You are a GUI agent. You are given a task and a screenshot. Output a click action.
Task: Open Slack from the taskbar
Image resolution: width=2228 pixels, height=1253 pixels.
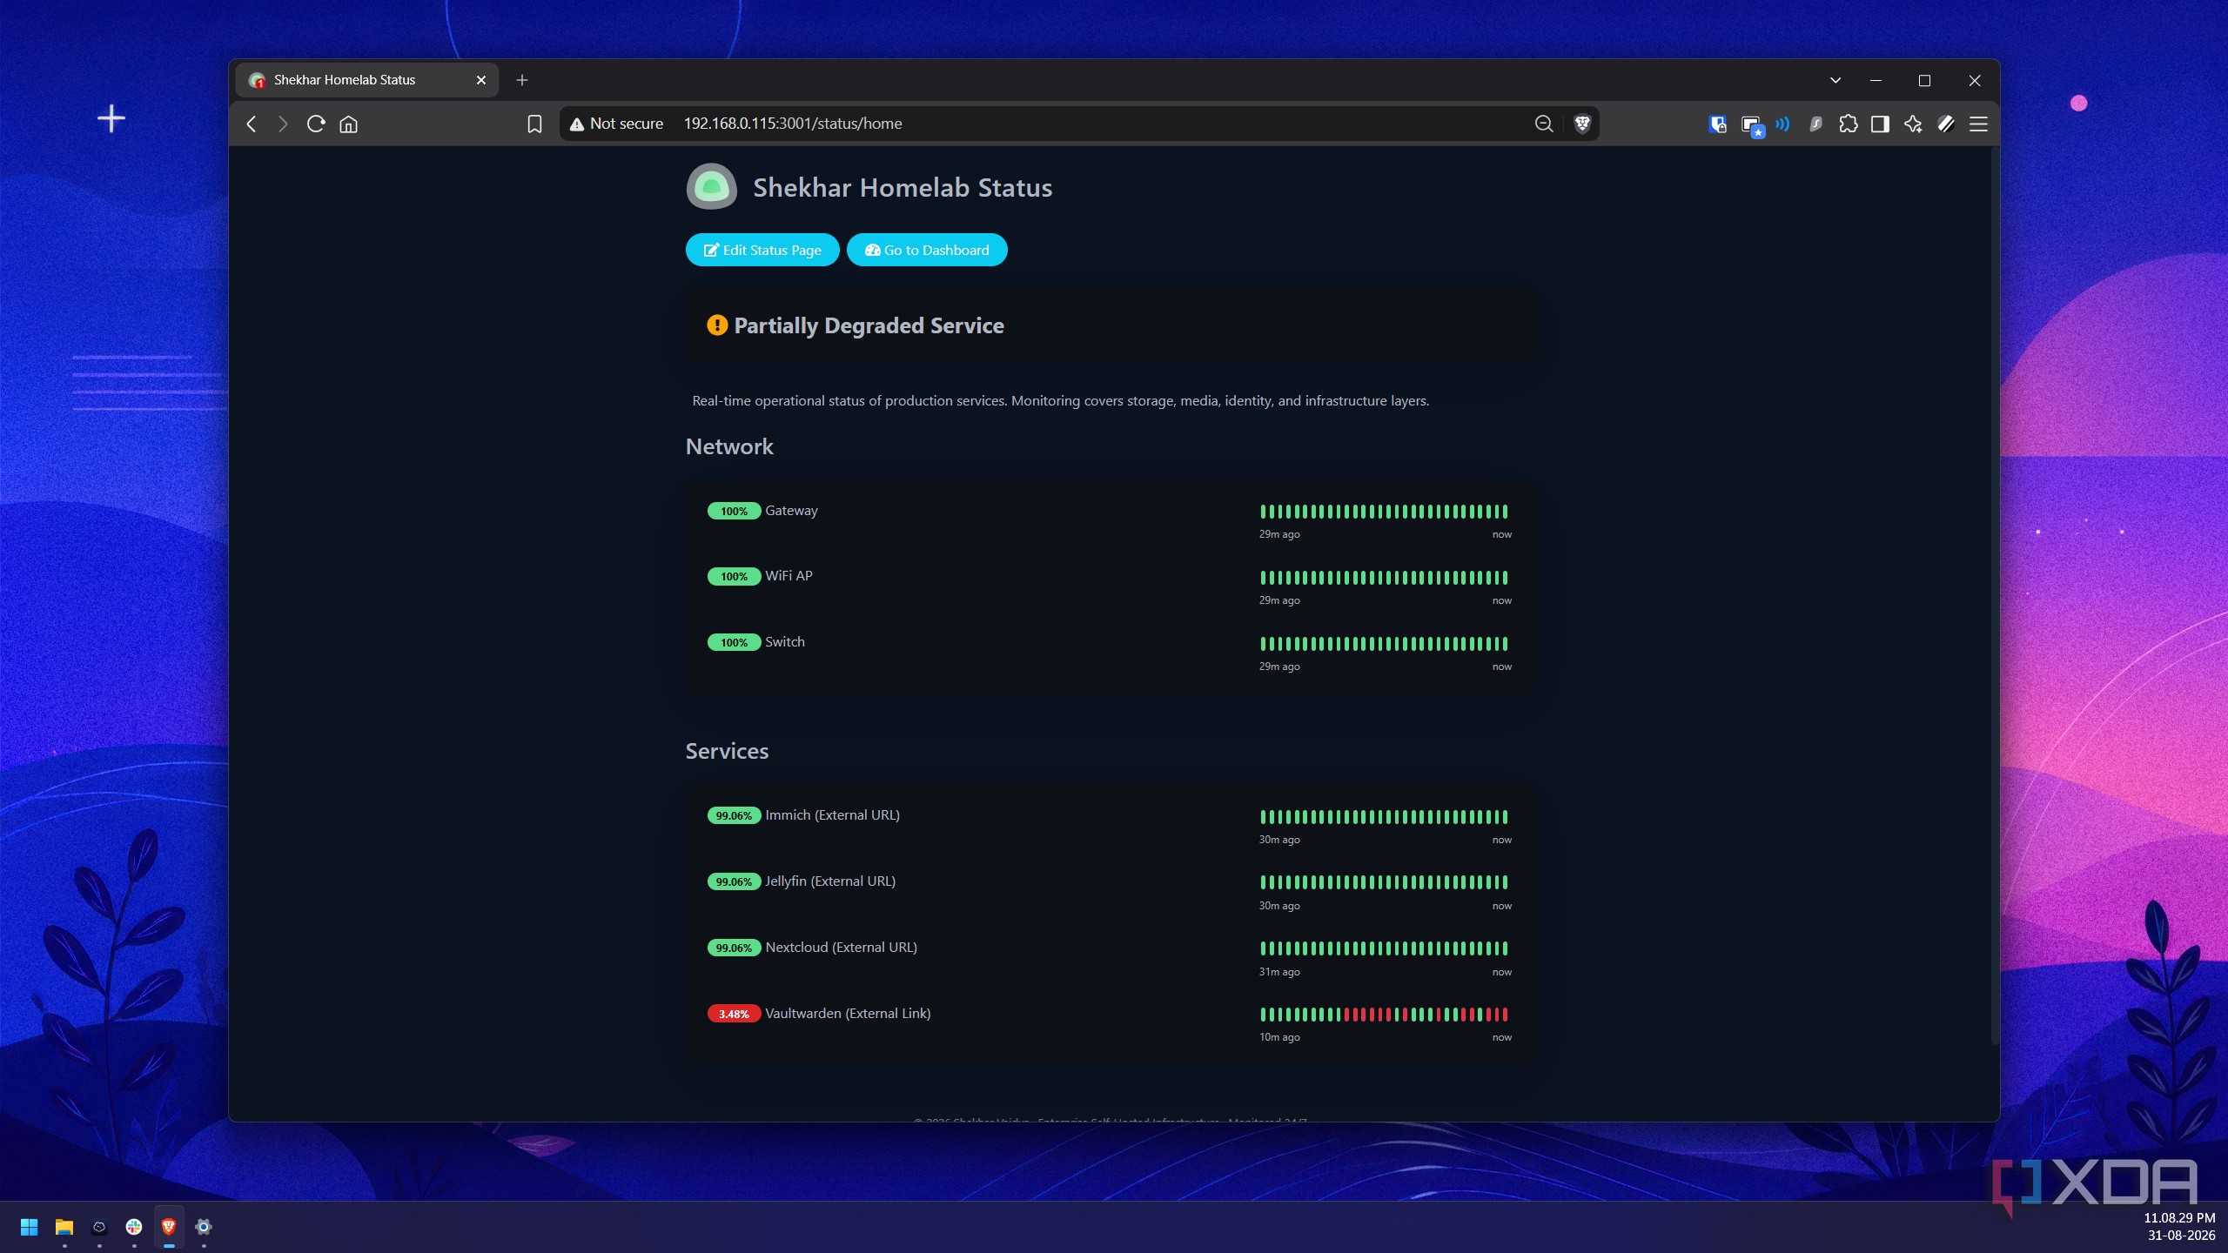pos(134,1227)
